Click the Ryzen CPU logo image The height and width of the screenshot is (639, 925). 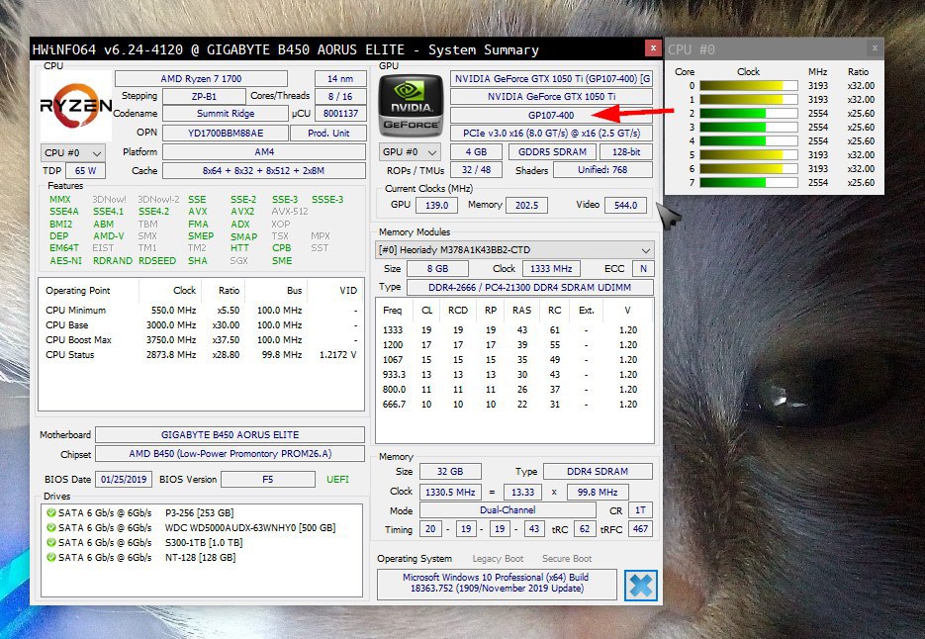pyautogui.click(x=75, y=106)
